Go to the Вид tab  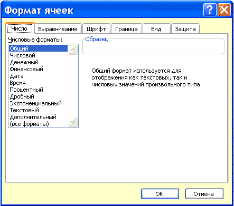tap(156, 28)
